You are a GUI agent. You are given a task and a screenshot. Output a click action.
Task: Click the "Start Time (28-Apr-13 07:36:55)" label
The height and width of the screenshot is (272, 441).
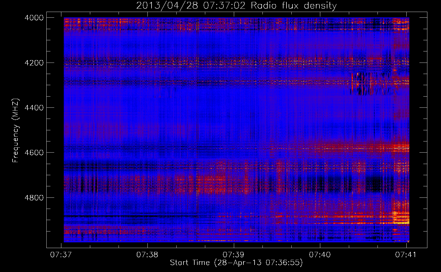236,263
